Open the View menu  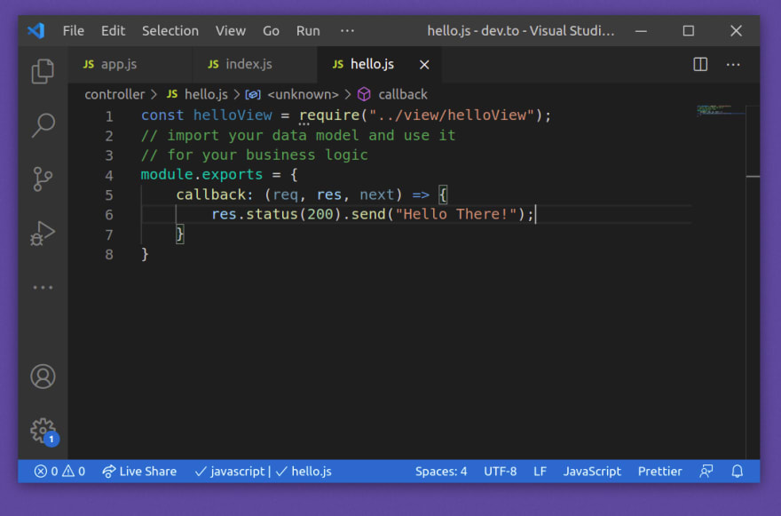[x=231, y=31]
